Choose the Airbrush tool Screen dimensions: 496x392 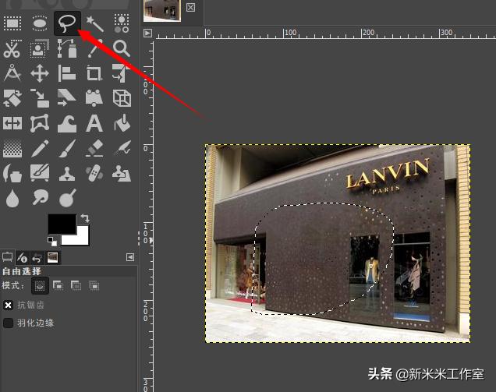pyautogui.click(x=122, y=148)
